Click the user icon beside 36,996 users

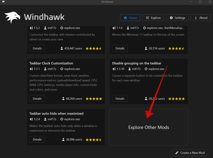(x=63, y=139)
